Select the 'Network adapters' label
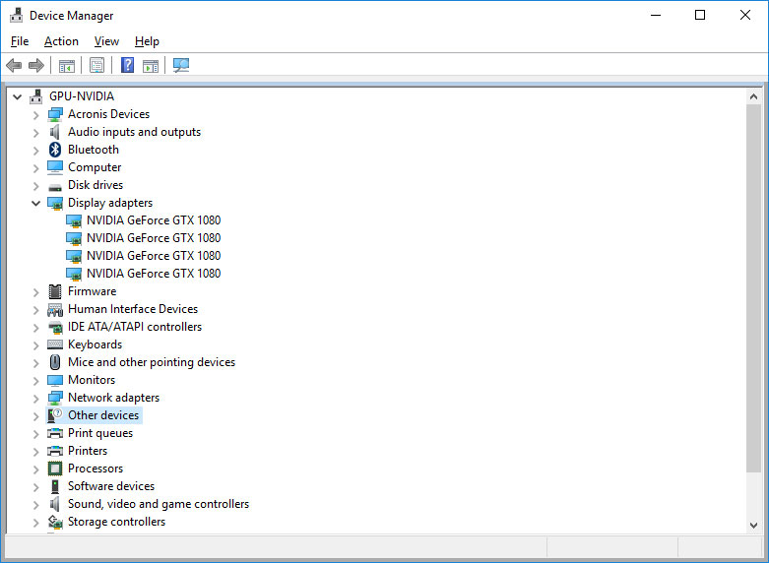Viewport: 769px width, 563px height. click(114, 398)
